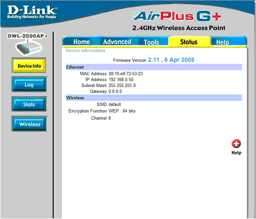The height and width of the screenshot is (219, 256).
Task: Click the Help label under plus icon
Action: click(236, 153)
